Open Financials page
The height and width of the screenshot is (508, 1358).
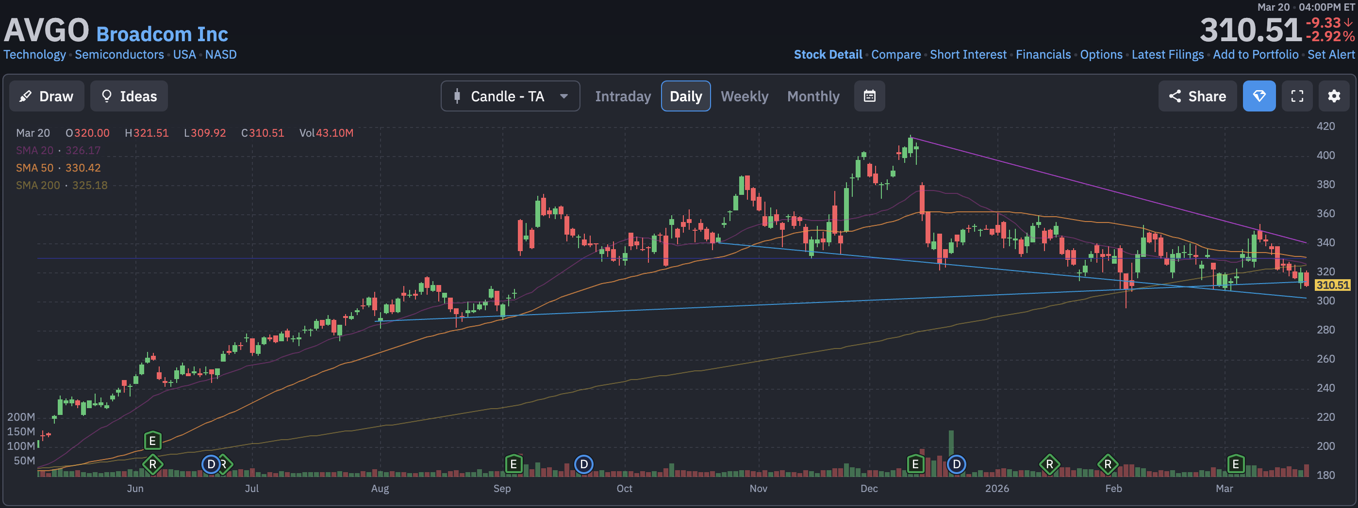1043,54
